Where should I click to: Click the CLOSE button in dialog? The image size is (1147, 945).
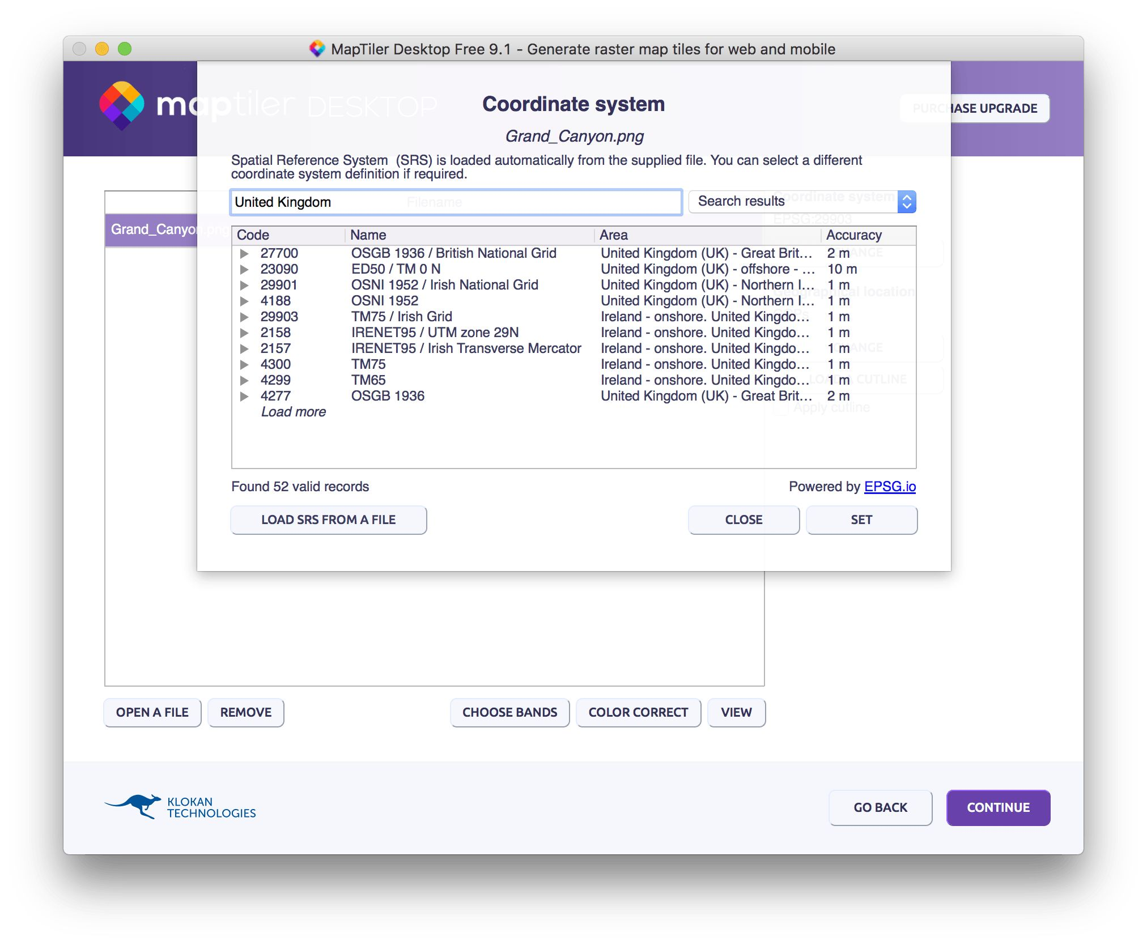click(743, 520)
